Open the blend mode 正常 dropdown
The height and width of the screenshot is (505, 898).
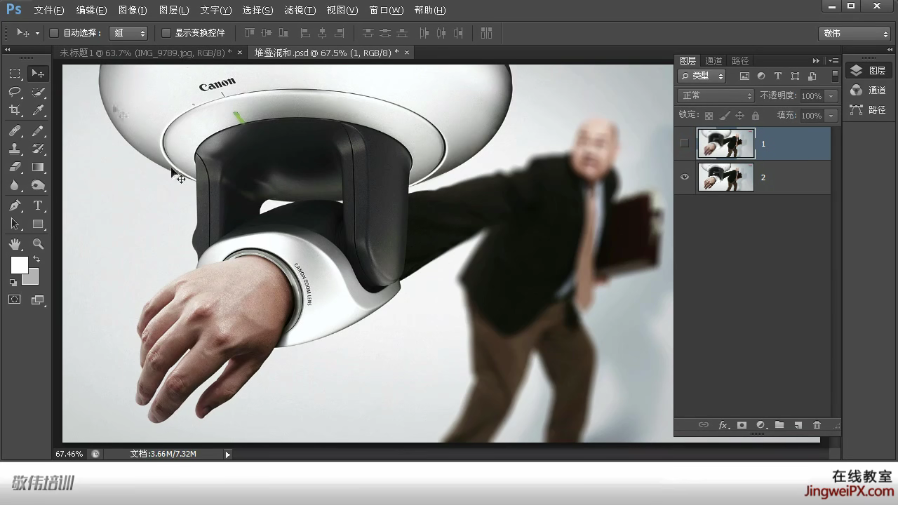(716, 95)
